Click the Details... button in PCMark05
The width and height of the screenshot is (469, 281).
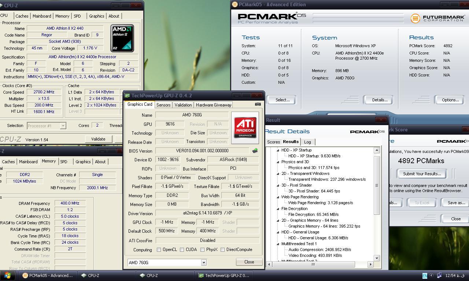pyautogui.click(x=380, y=100)
